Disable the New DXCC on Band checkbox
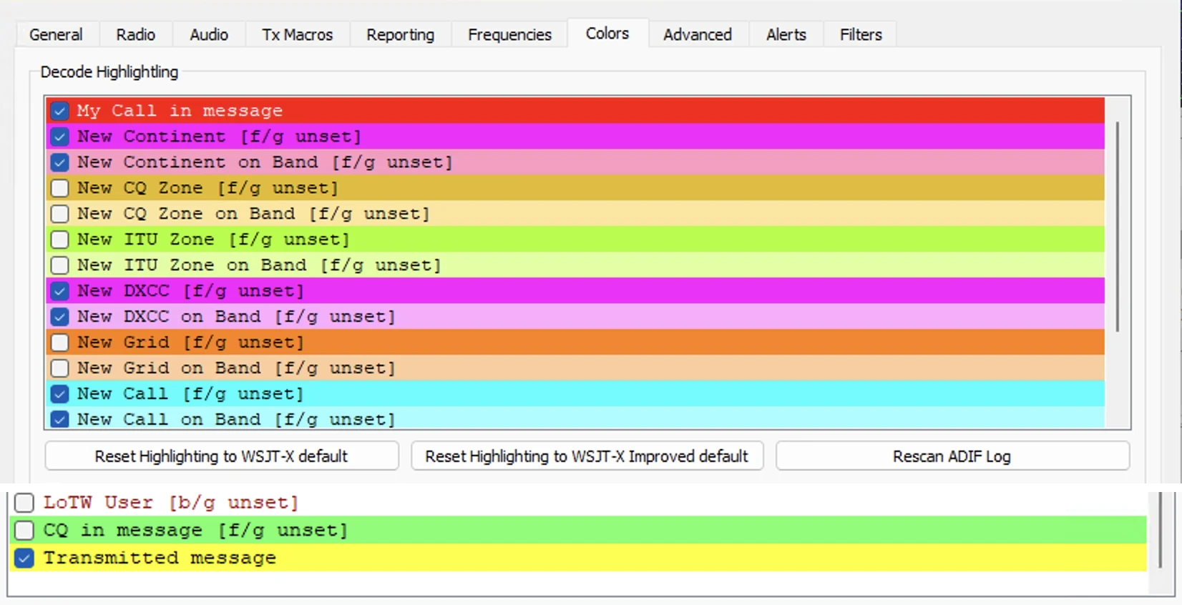The image size is (1182, 605). (x=60, y=317)
